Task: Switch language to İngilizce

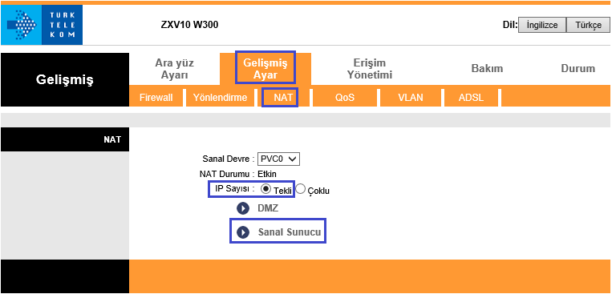Action: point(541,25)
